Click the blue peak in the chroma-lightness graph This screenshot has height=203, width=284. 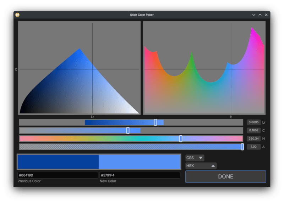[x=80, y=50]
